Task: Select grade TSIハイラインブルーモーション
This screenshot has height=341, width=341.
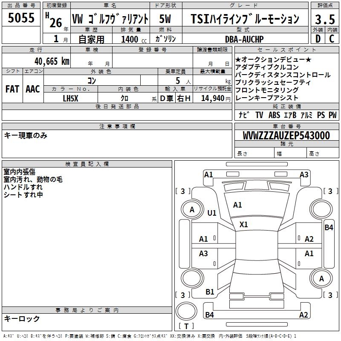Action: (245, 19)
